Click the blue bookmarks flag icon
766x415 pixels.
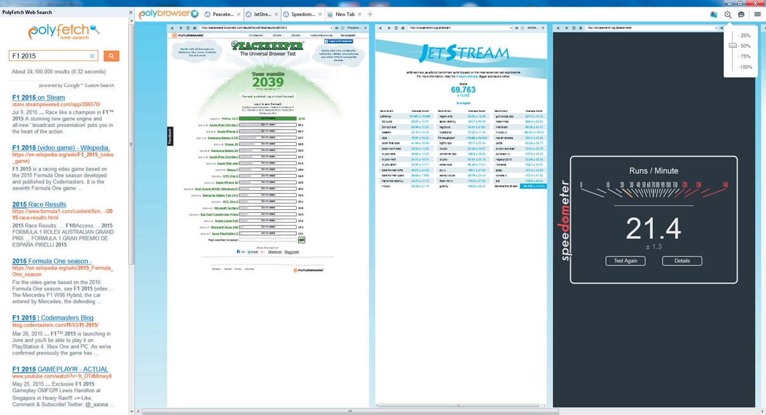click(714, 14)
